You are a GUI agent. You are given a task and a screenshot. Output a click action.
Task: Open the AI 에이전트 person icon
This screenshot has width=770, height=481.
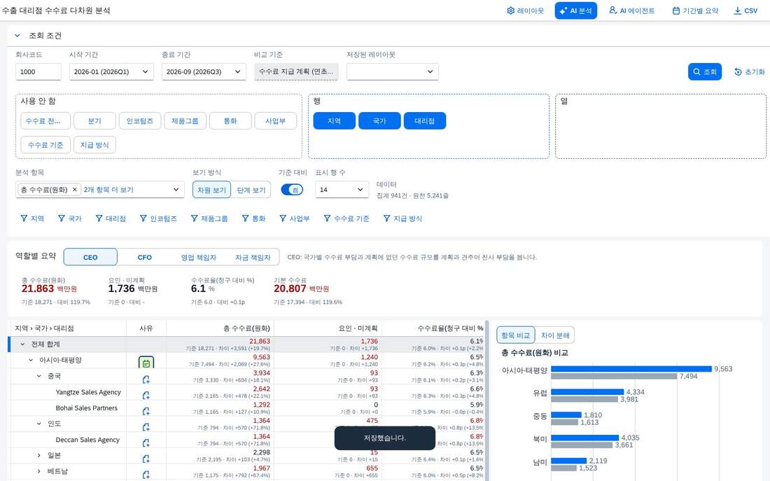pos(613,11)
